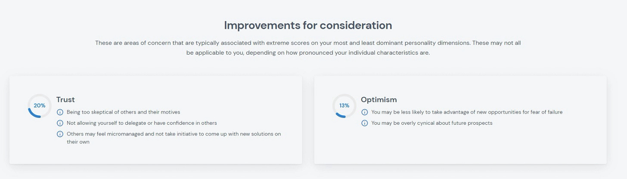The width and height of the screenshot is (627, 179).
Task: Click info icon beside 'Being too skeptical' item
Action: pos(60,112)
